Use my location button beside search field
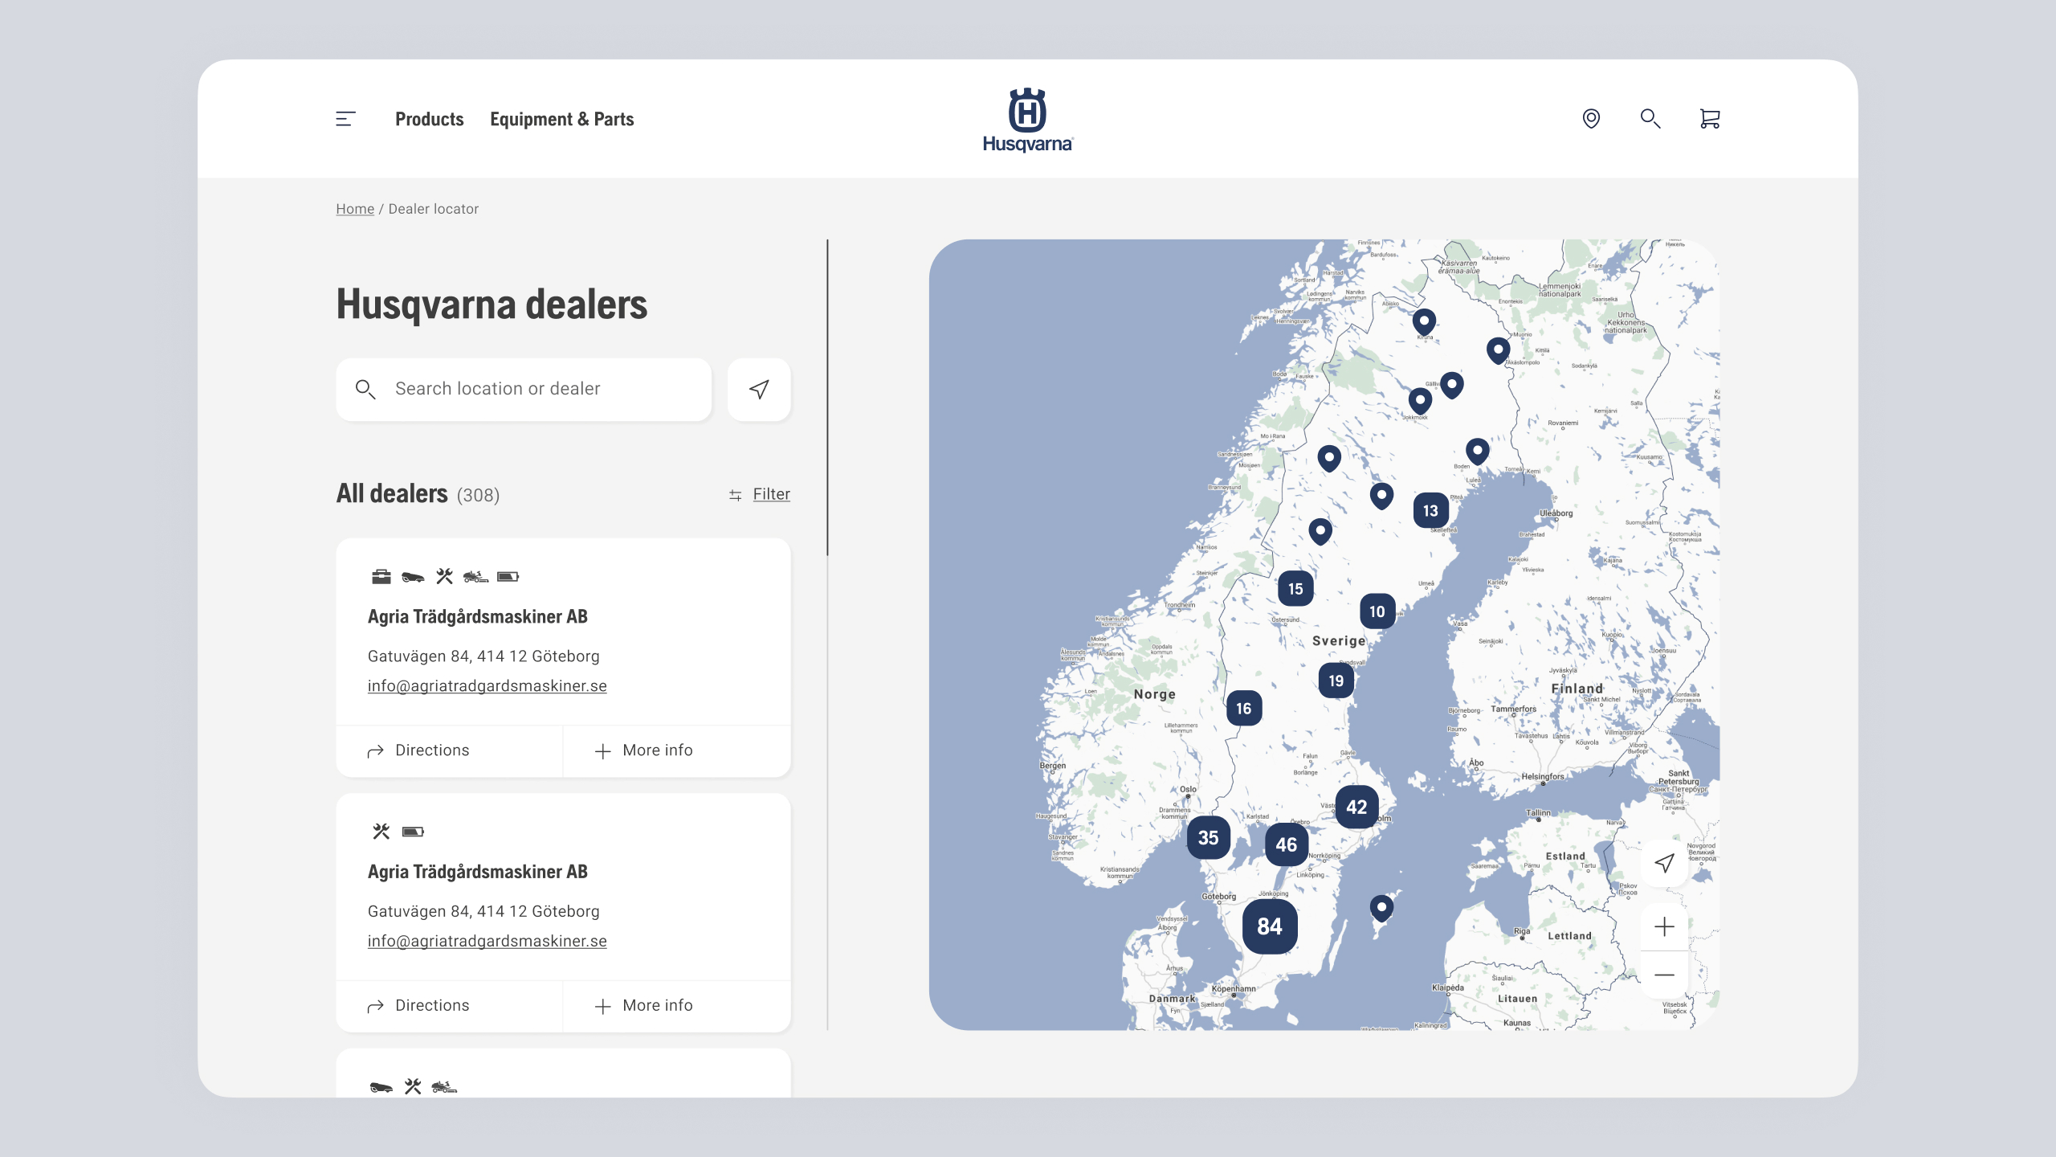 click(759, 390)
